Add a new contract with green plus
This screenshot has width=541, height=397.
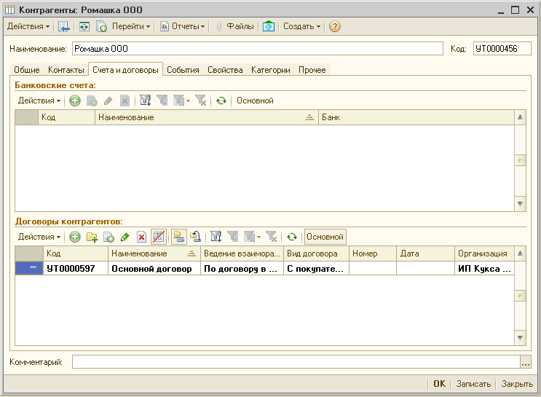(x=75, y=237)
